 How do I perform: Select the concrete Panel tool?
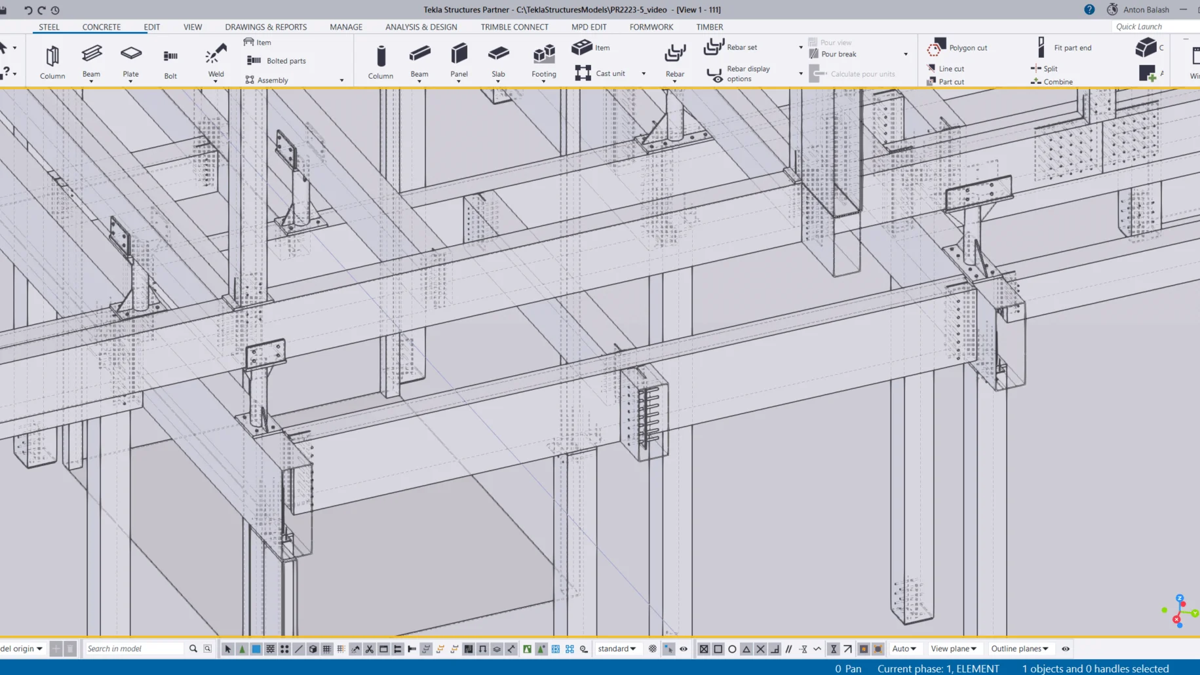point(459,60)
